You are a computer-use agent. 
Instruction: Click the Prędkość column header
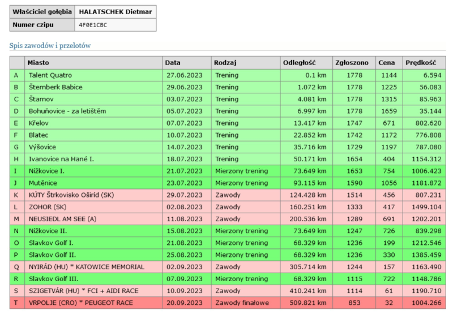pos(420,63)
